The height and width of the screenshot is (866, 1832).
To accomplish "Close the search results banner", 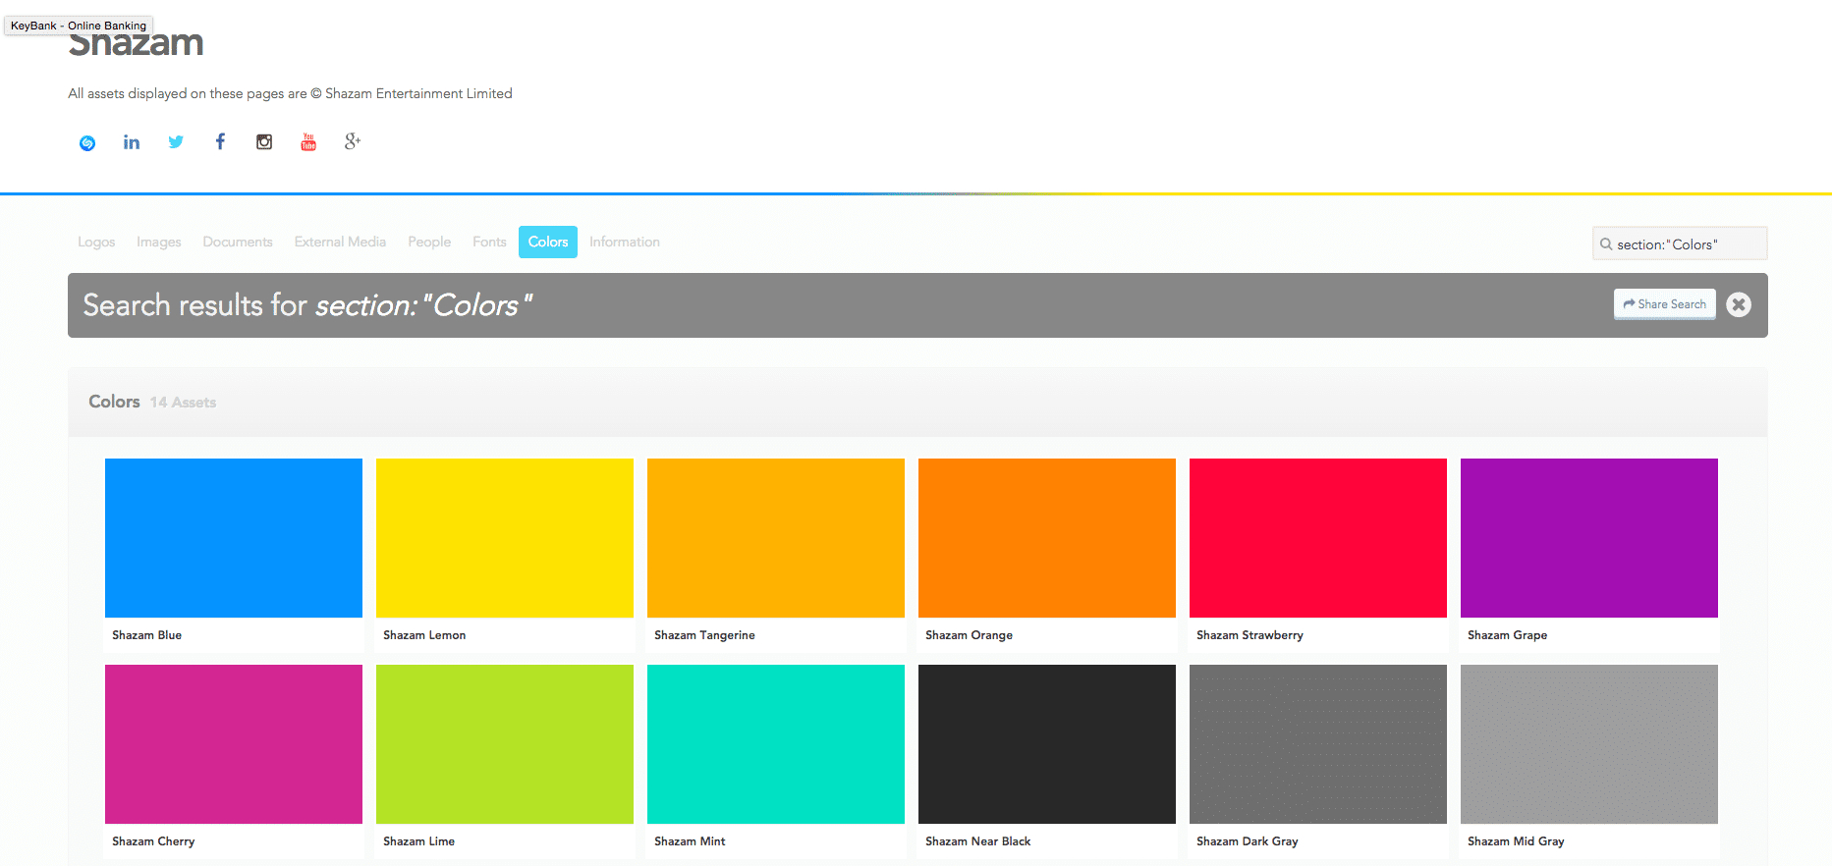I will point(1739,304).
